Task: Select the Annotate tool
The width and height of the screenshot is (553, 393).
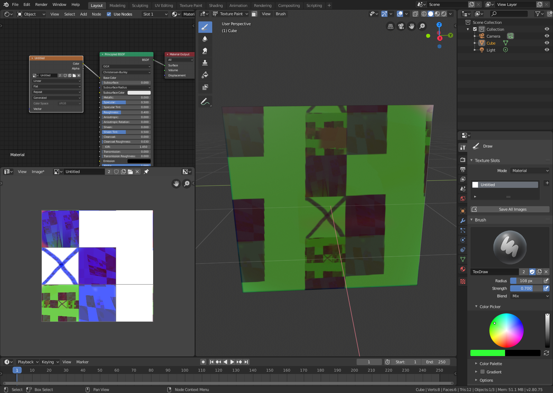Action: [205, 102]
